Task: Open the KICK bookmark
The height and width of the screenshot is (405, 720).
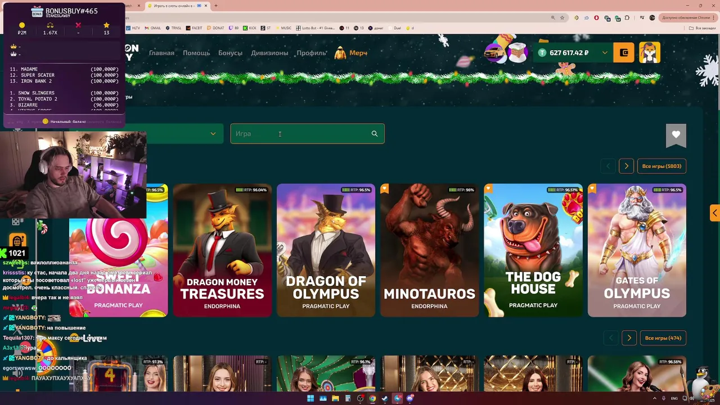Action: tap(251, 28)
